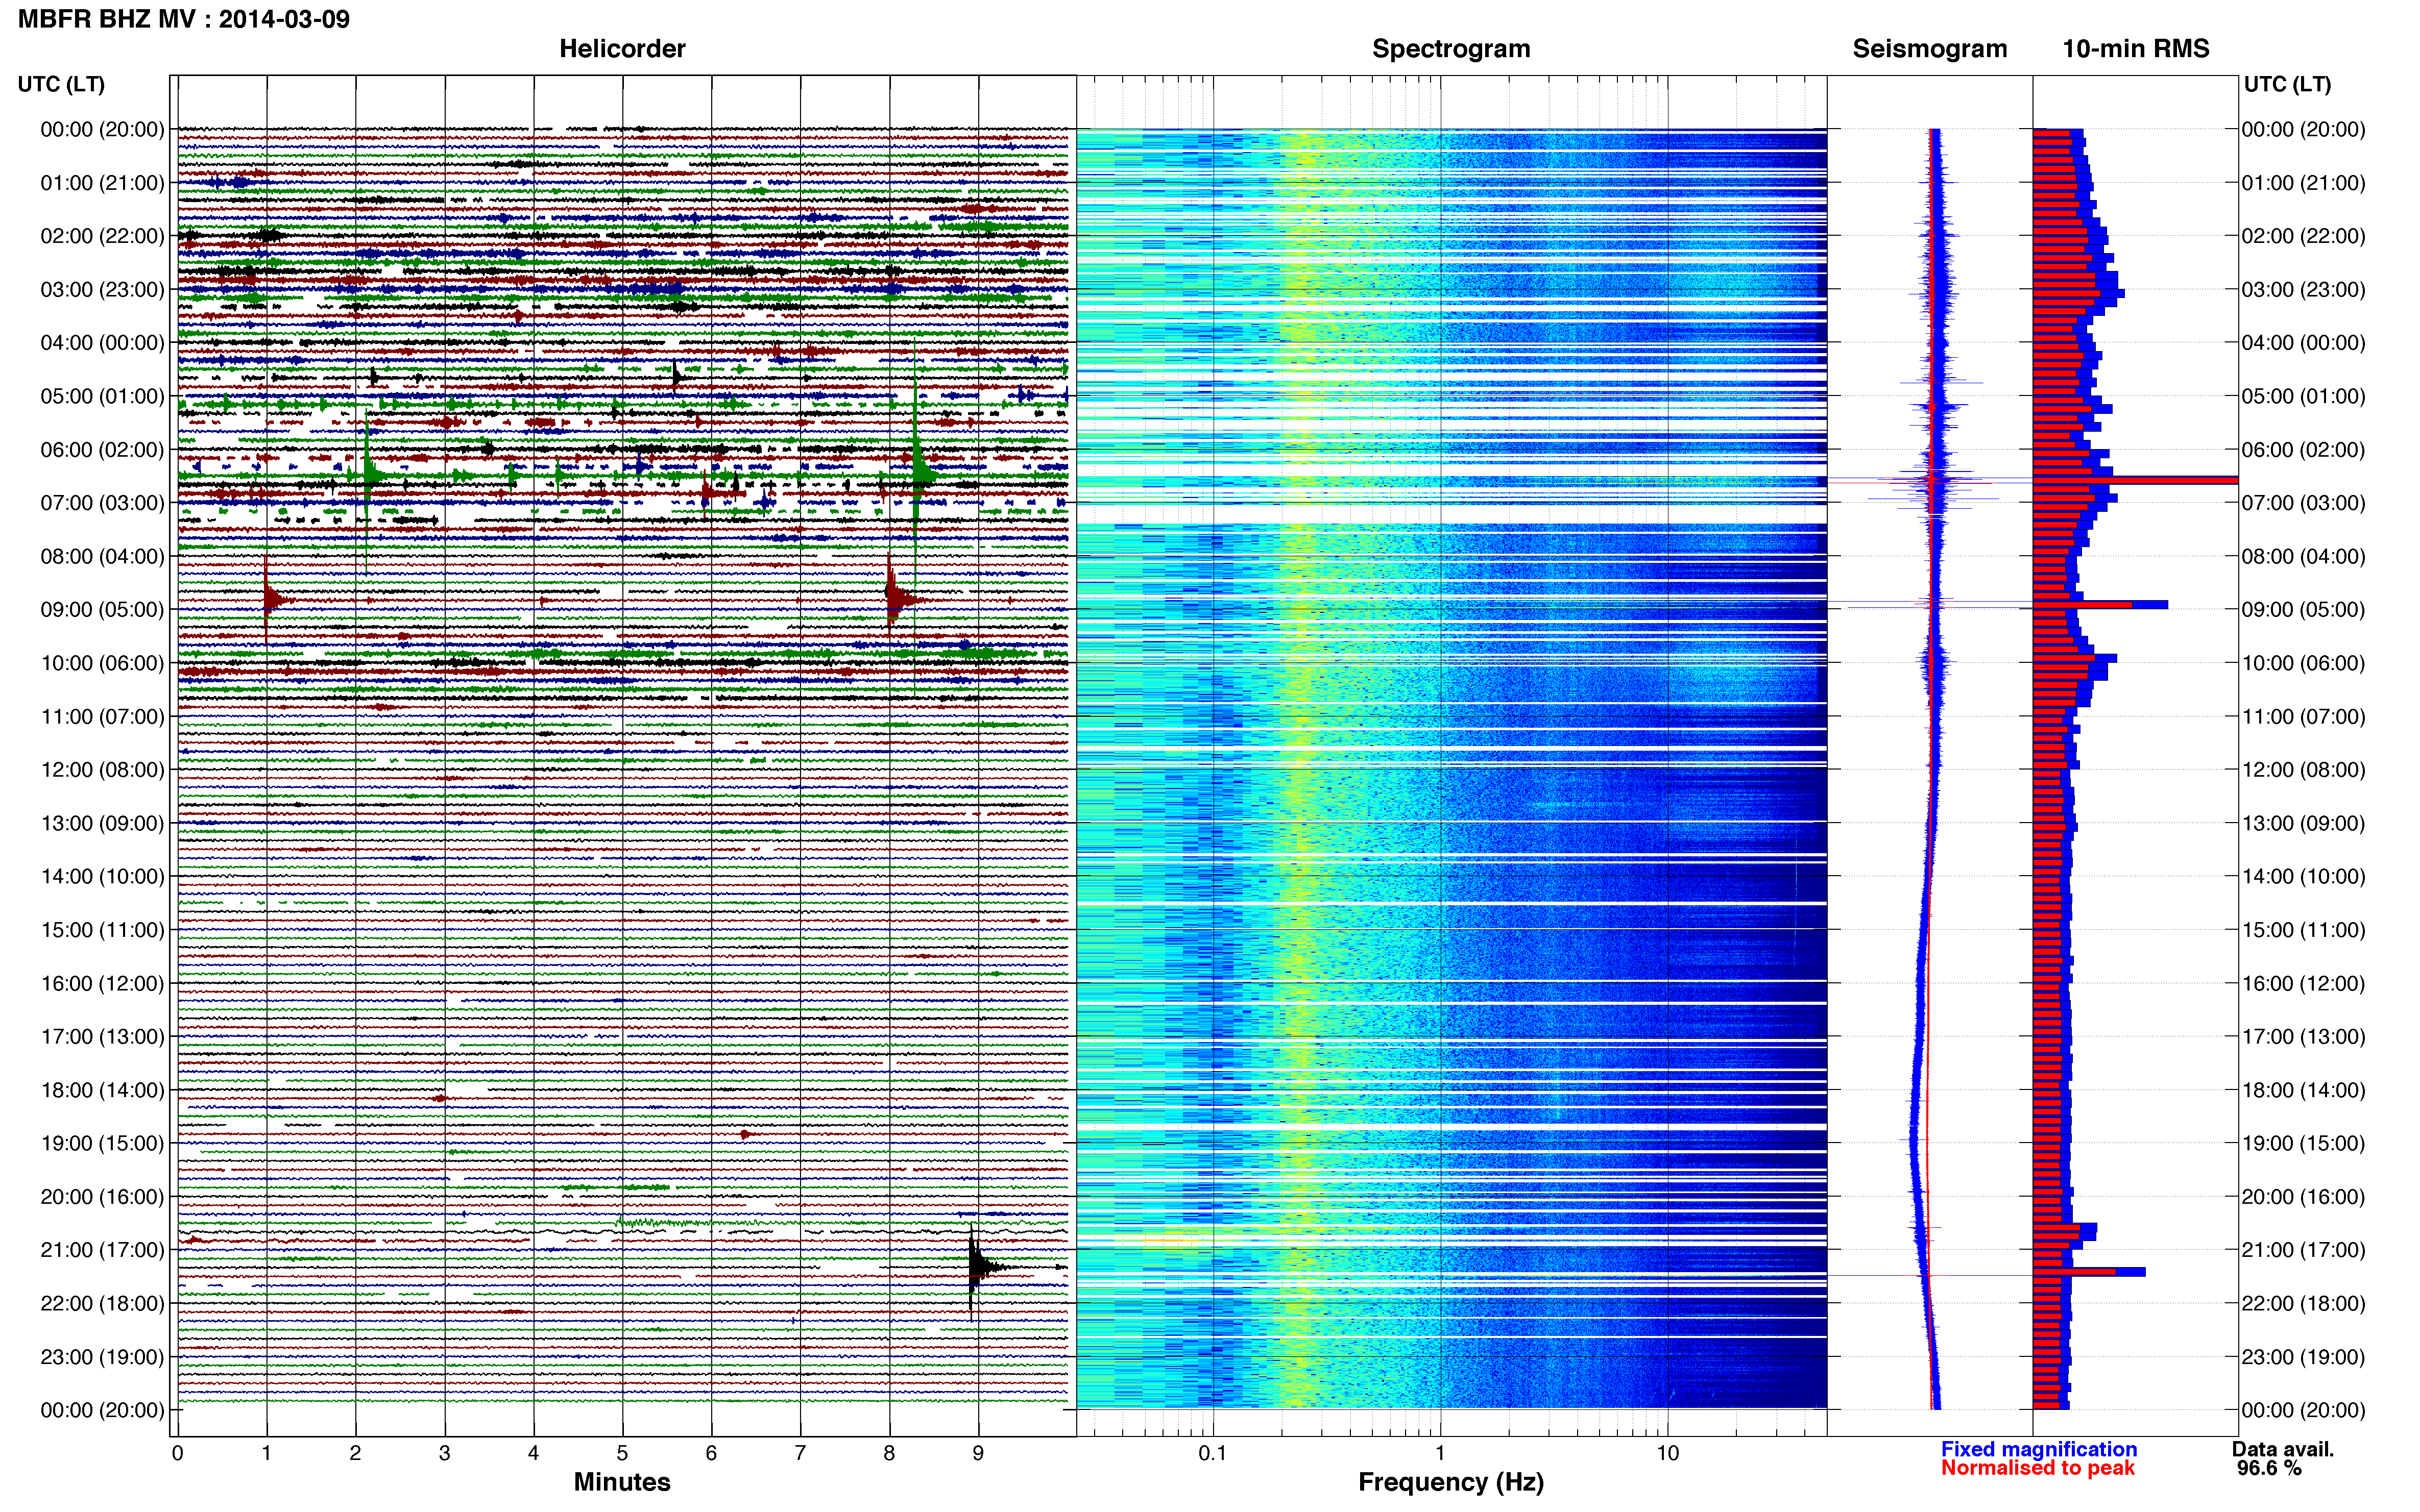The height and width of the screenshot is (1512, 2420).
Task: Click the Frequency (Hz) axis title
Action: [x=1450, y=1482]
